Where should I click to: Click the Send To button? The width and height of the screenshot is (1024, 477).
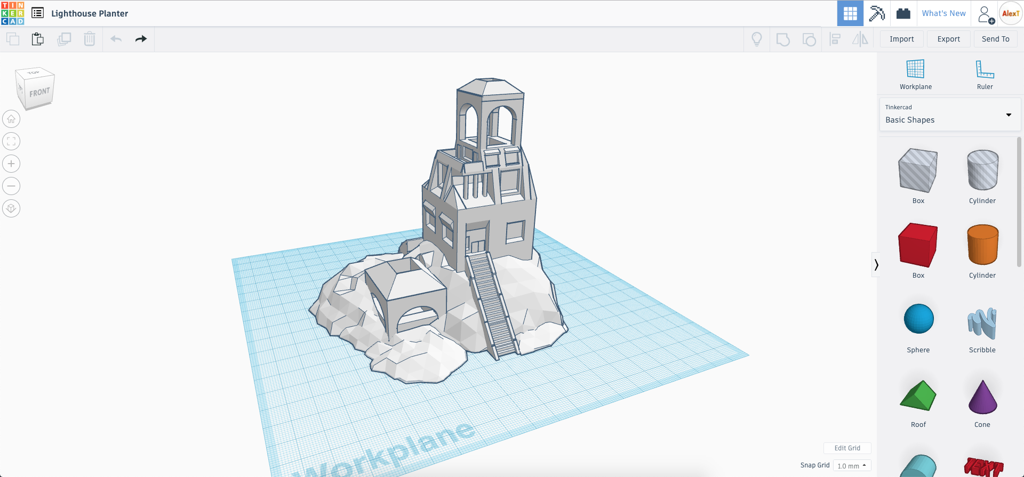995,39
